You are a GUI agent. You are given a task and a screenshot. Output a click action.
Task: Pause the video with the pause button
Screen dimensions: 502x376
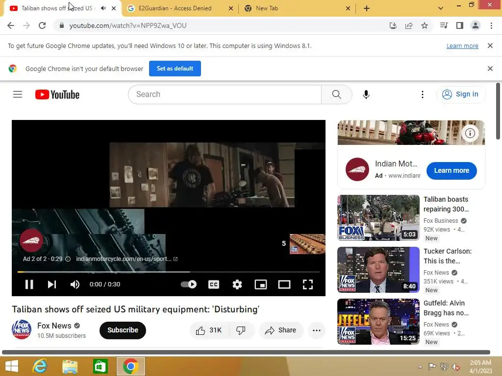29,284
